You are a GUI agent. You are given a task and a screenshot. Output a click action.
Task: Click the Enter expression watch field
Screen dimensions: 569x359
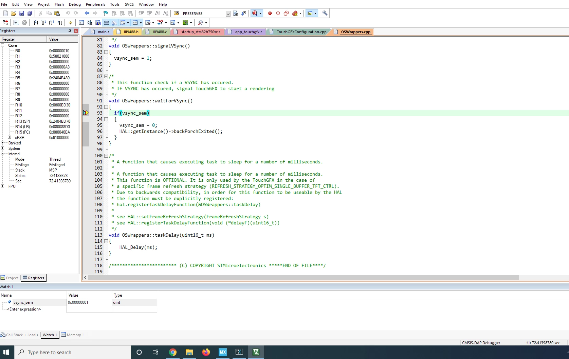24,309
